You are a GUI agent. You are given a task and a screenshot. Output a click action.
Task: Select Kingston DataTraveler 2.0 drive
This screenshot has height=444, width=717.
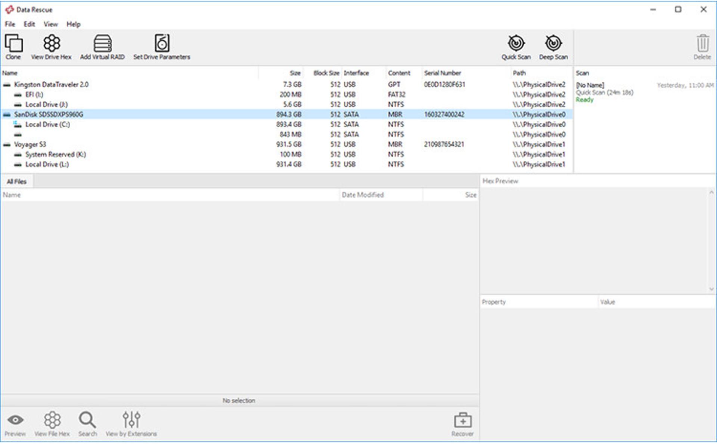[x=51, y=85]
